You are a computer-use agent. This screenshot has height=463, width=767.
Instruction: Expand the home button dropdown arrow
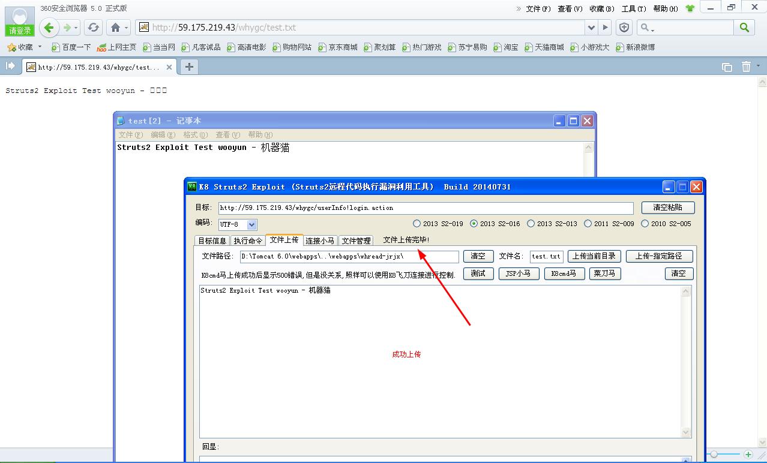(x=127, y=28)
